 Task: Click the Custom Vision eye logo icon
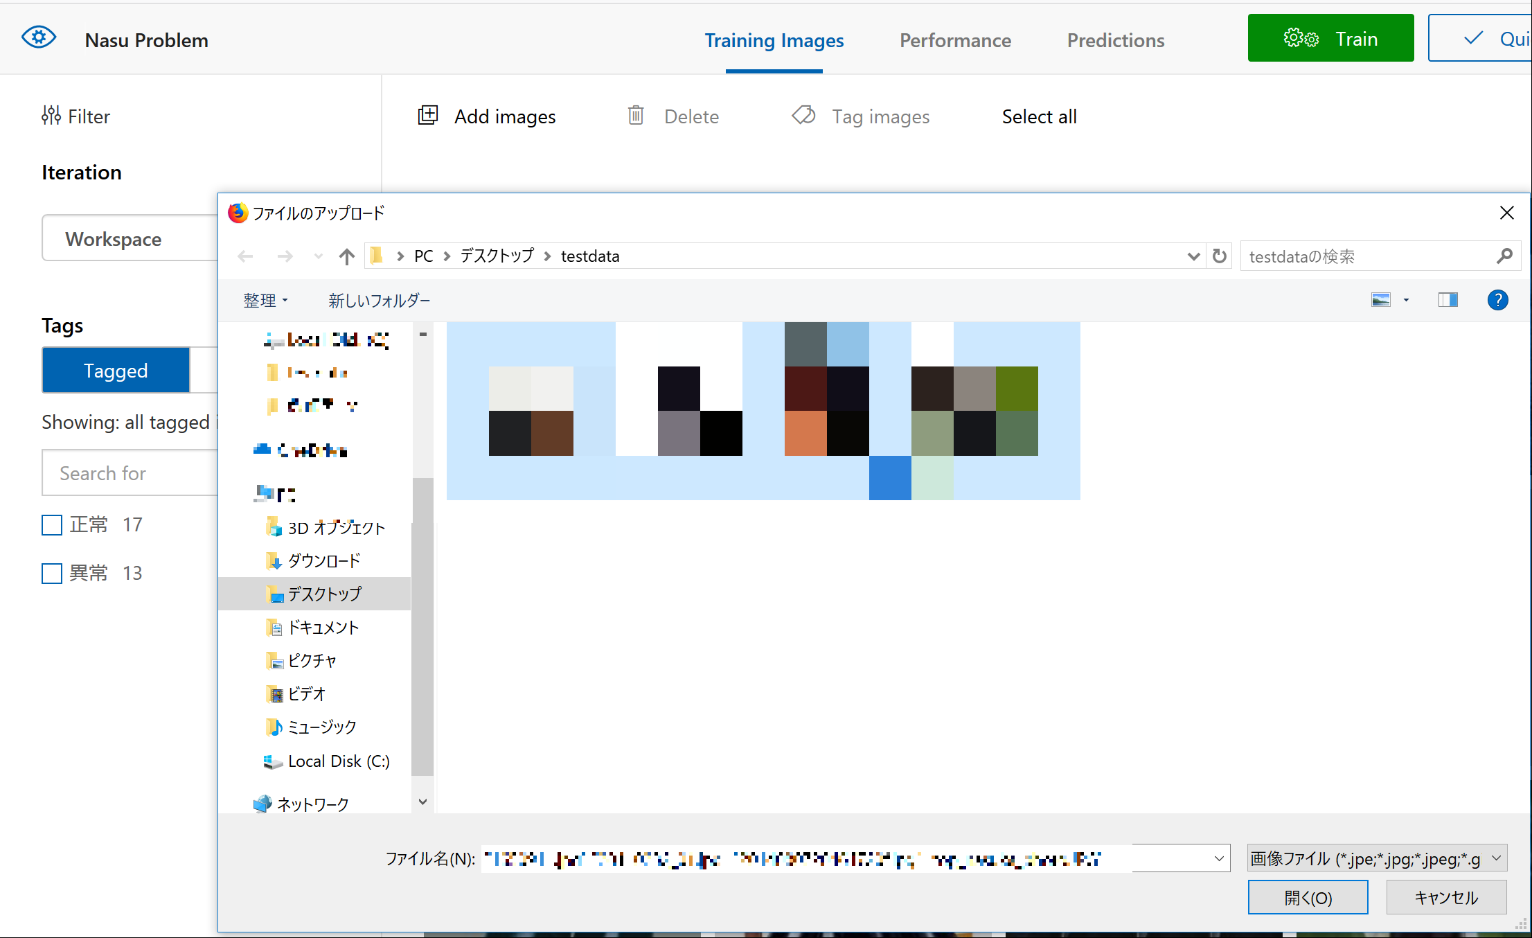coord(39,37)
